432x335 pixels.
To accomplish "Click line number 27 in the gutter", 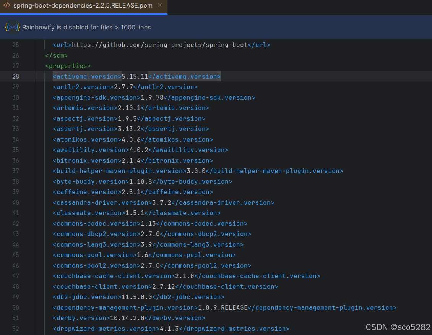I will [x=16, y=66].
